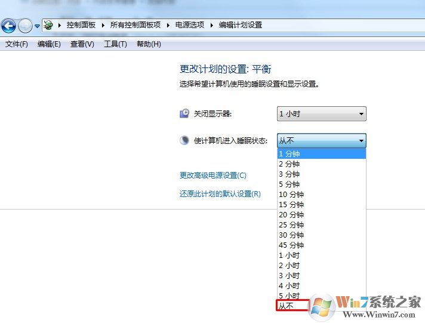This screenshot has height=323, width=425.
Task: Select 1 分钟 sleep option
Action: point(322,154)
